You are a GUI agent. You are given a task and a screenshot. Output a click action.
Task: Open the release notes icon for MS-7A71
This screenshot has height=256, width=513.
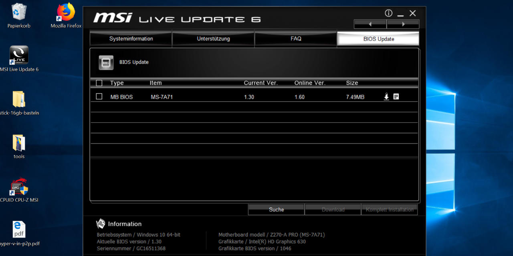click(396, 96)
